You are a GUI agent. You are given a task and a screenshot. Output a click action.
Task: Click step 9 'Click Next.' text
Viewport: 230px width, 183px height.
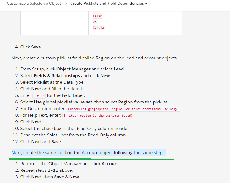pyautogui.click(x=31, y=122)
